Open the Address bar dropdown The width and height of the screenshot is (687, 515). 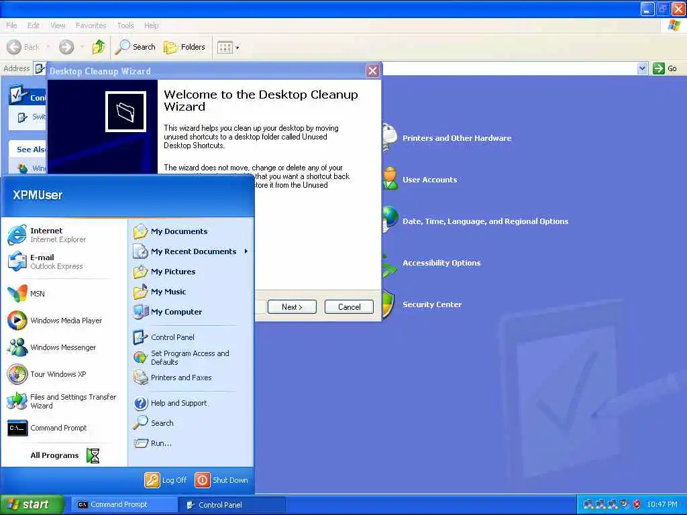642,68
